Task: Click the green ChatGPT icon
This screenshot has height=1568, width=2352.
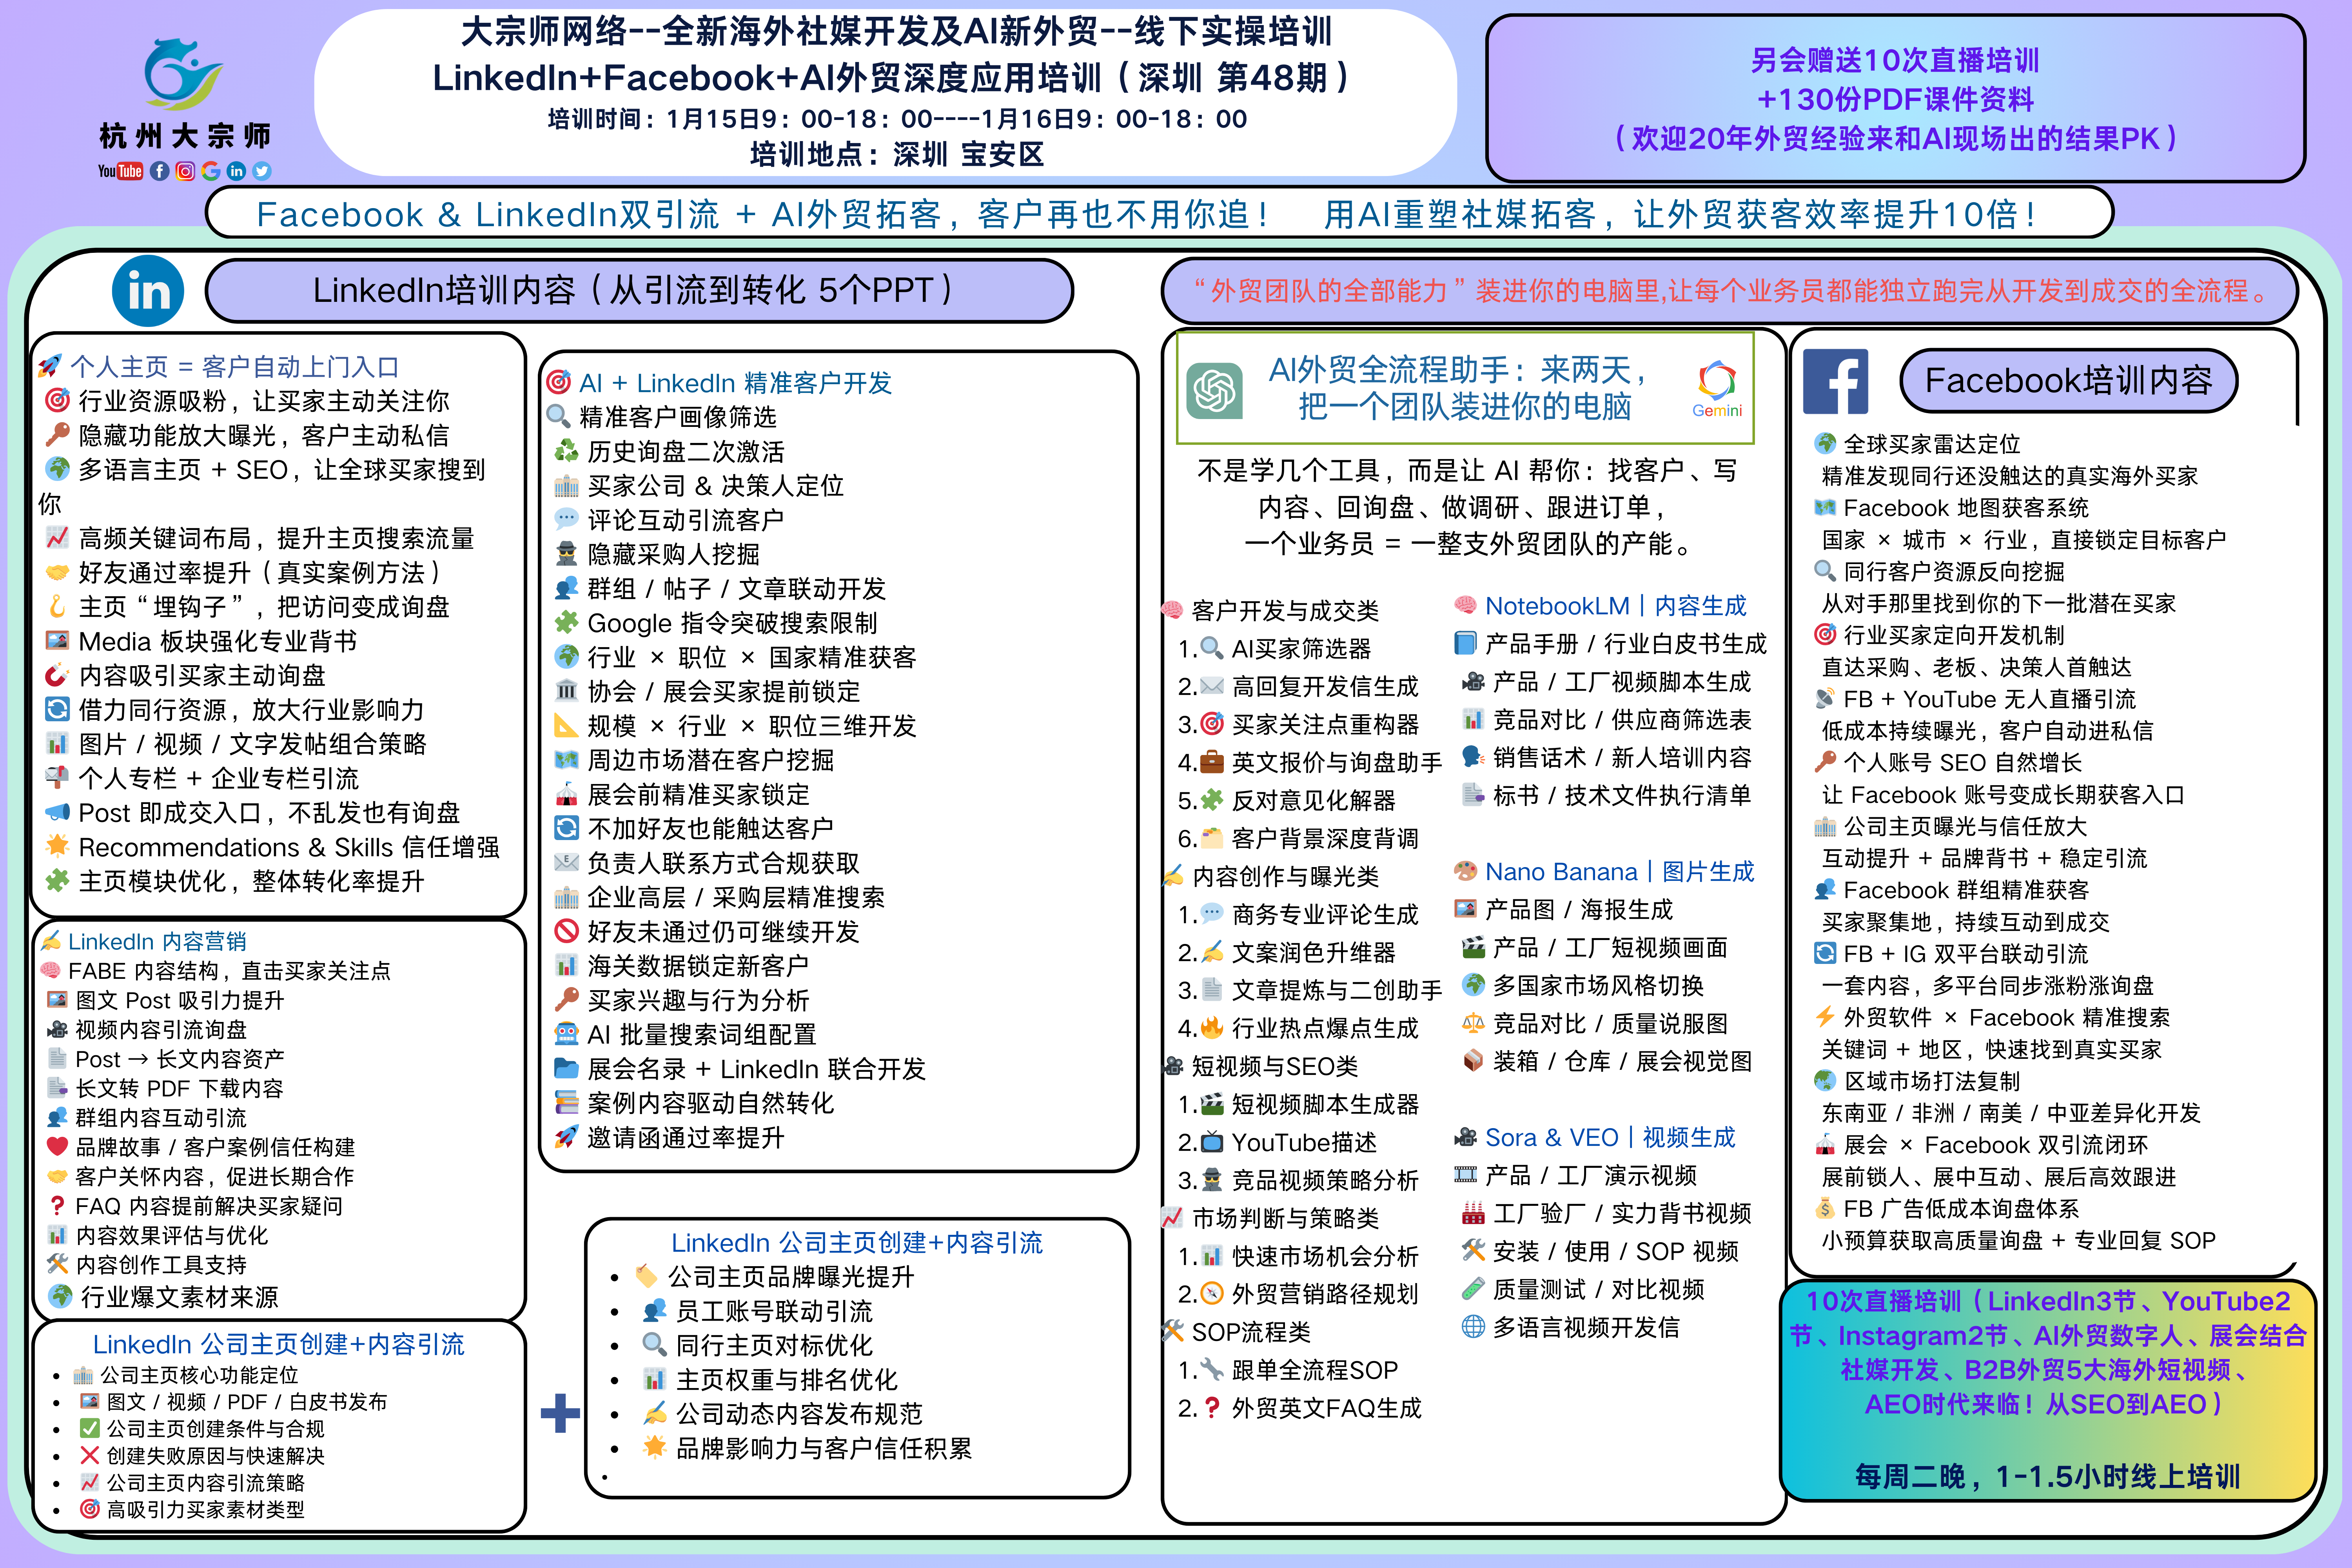Action: (x=1215, y=390)
